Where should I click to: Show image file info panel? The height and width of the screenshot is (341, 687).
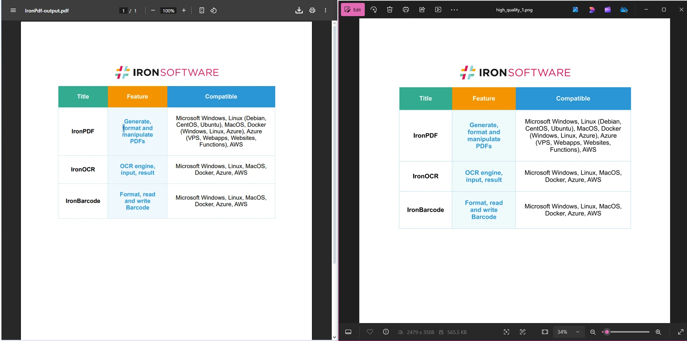pyautogui.click(x=386, y=332)
